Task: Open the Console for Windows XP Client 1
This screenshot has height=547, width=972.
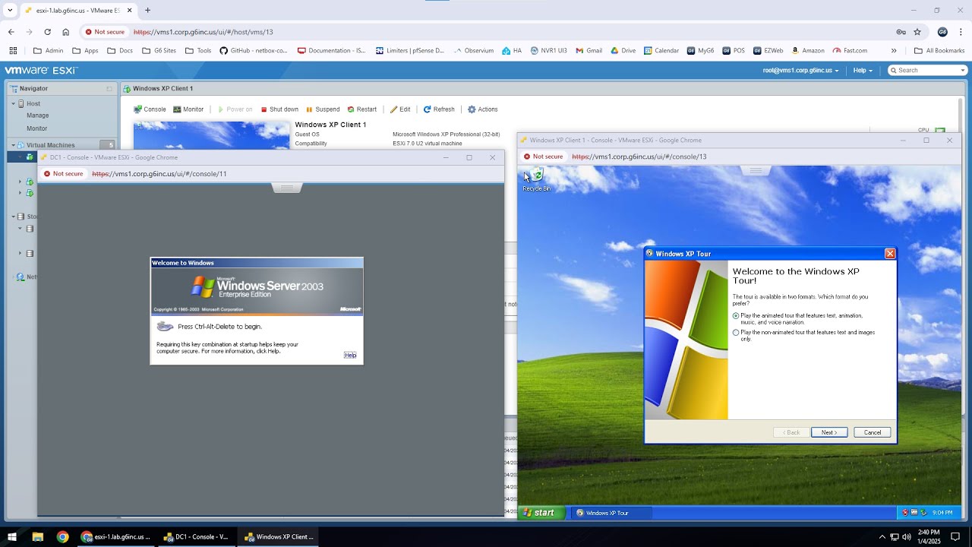Action: pyautogui.click(x=150, y=109)
